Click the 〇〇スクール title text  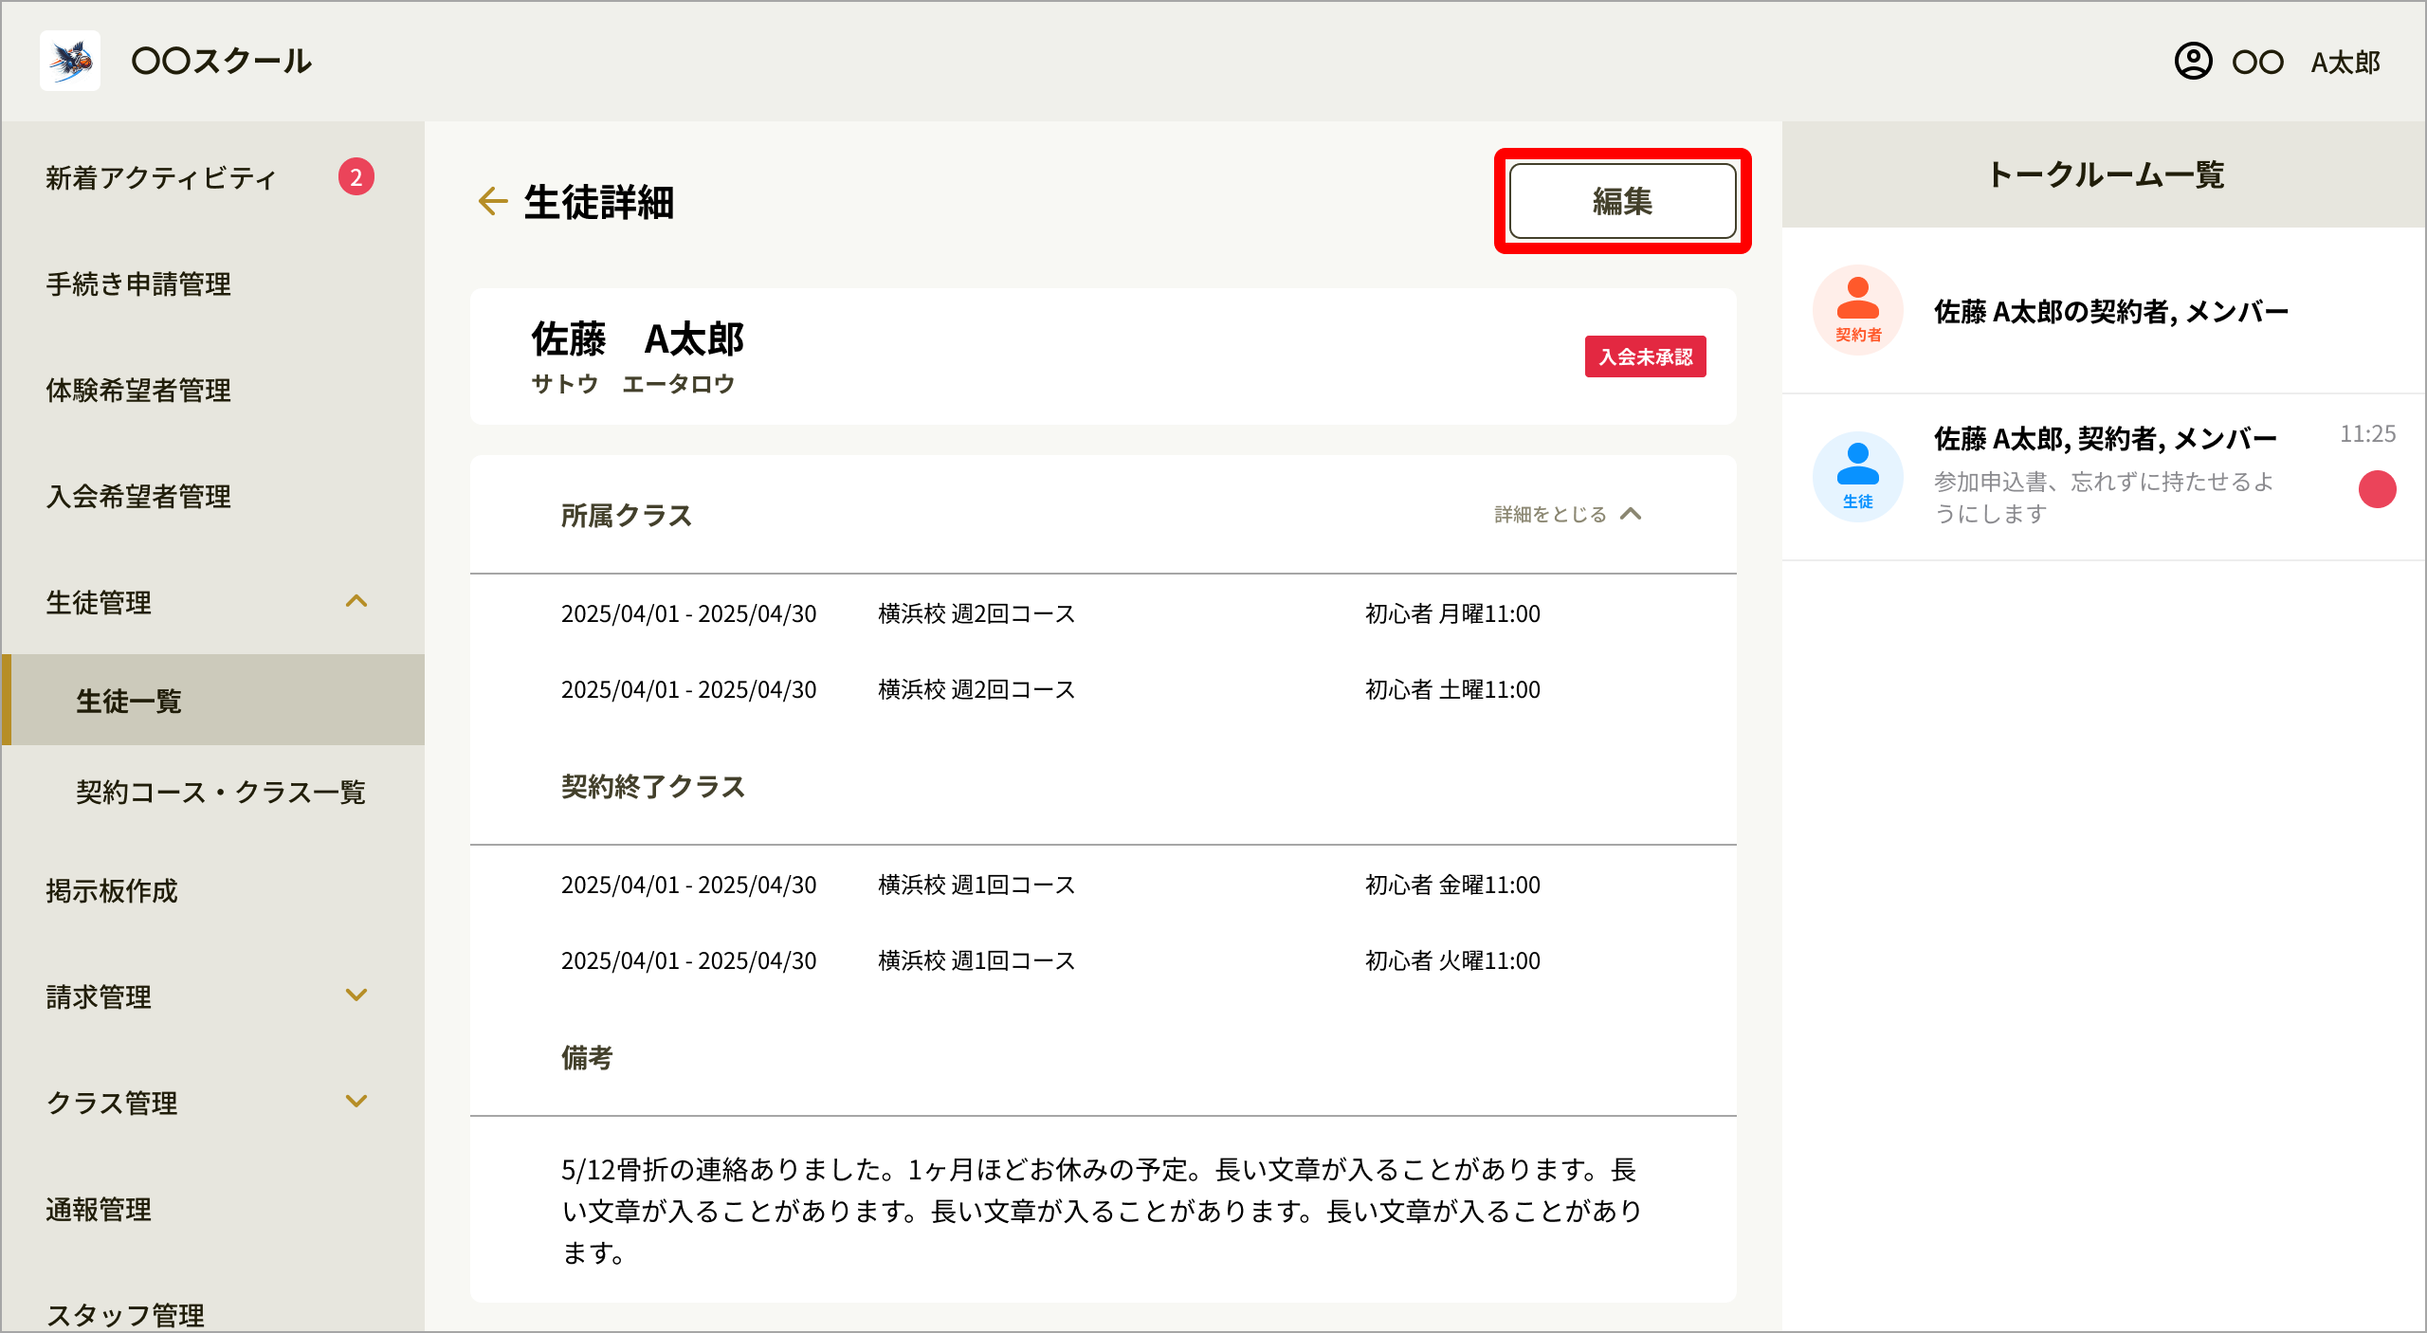click(x=222, y=61)
